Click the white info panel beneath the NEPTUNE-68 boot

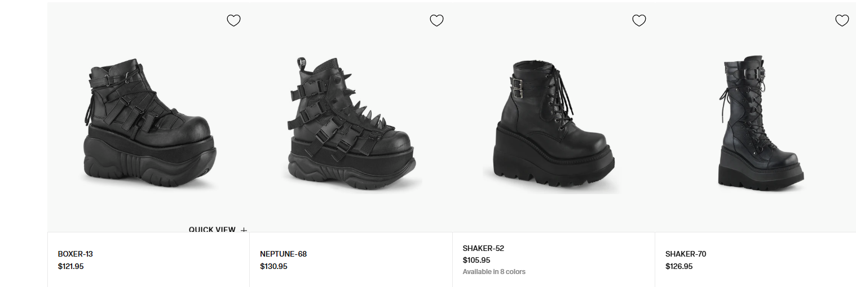tap(351, 259)
